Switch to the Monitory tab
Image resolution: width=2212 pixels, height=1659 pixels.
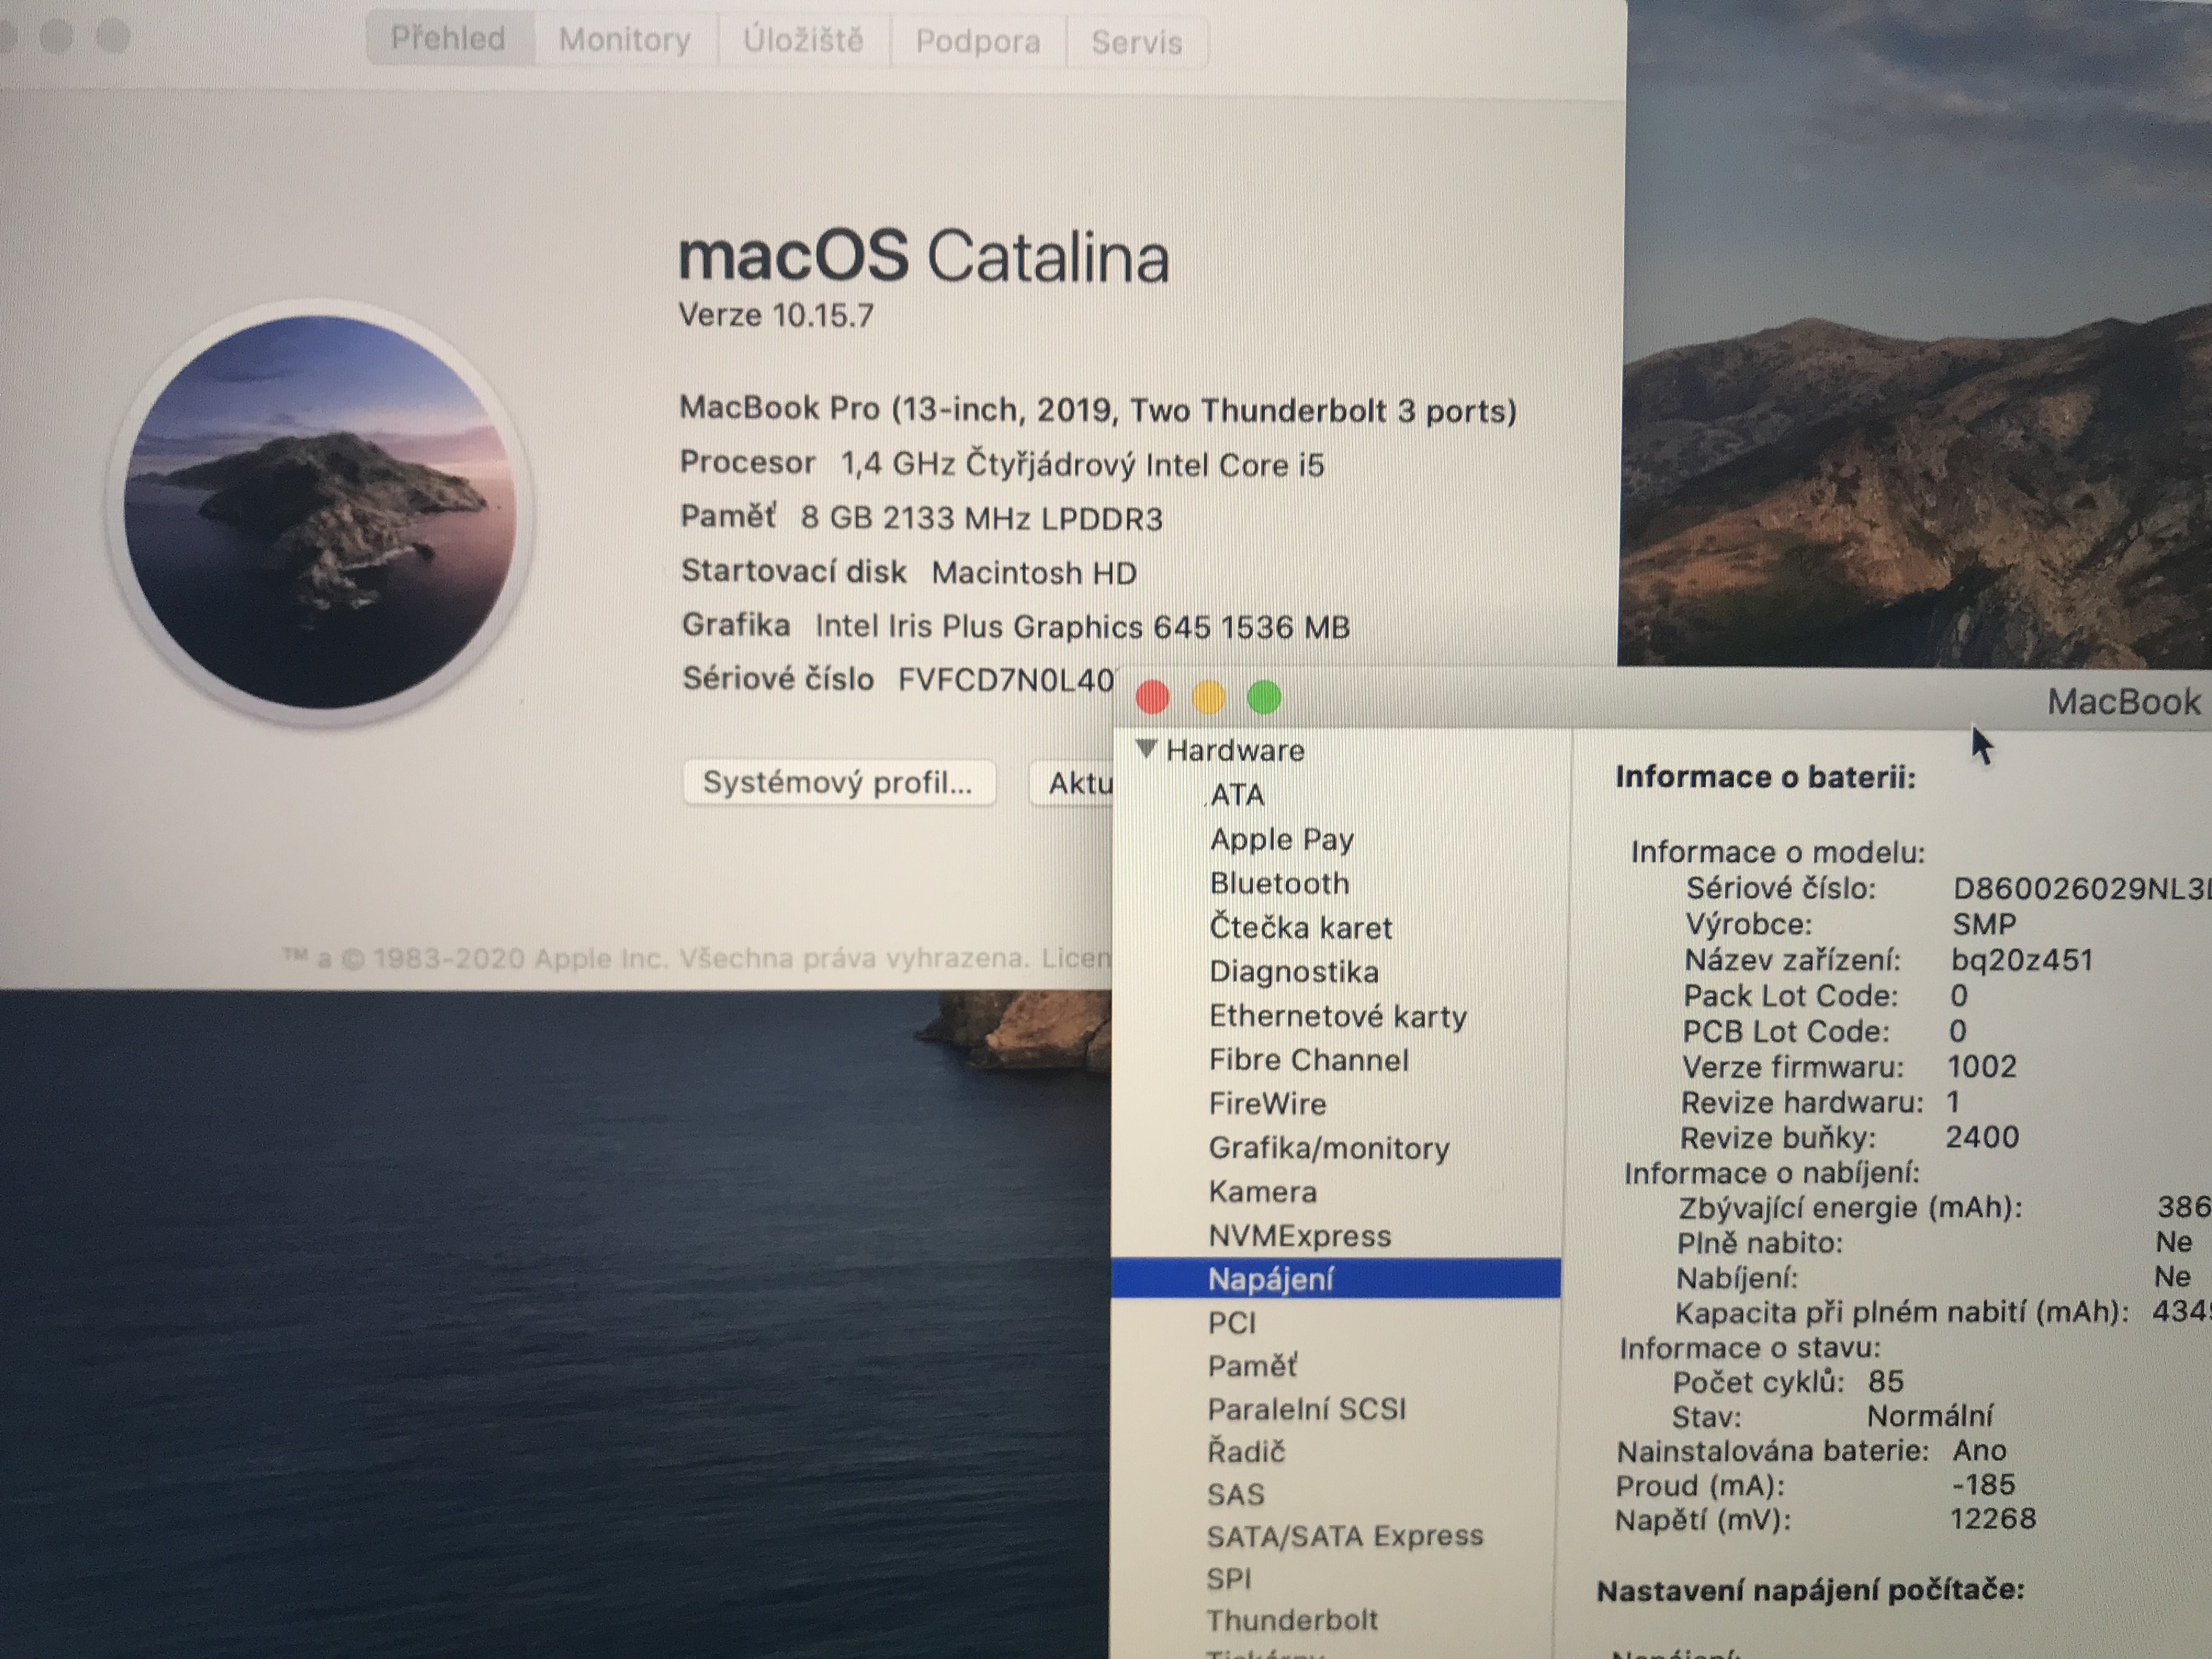(x=624, y=40)
